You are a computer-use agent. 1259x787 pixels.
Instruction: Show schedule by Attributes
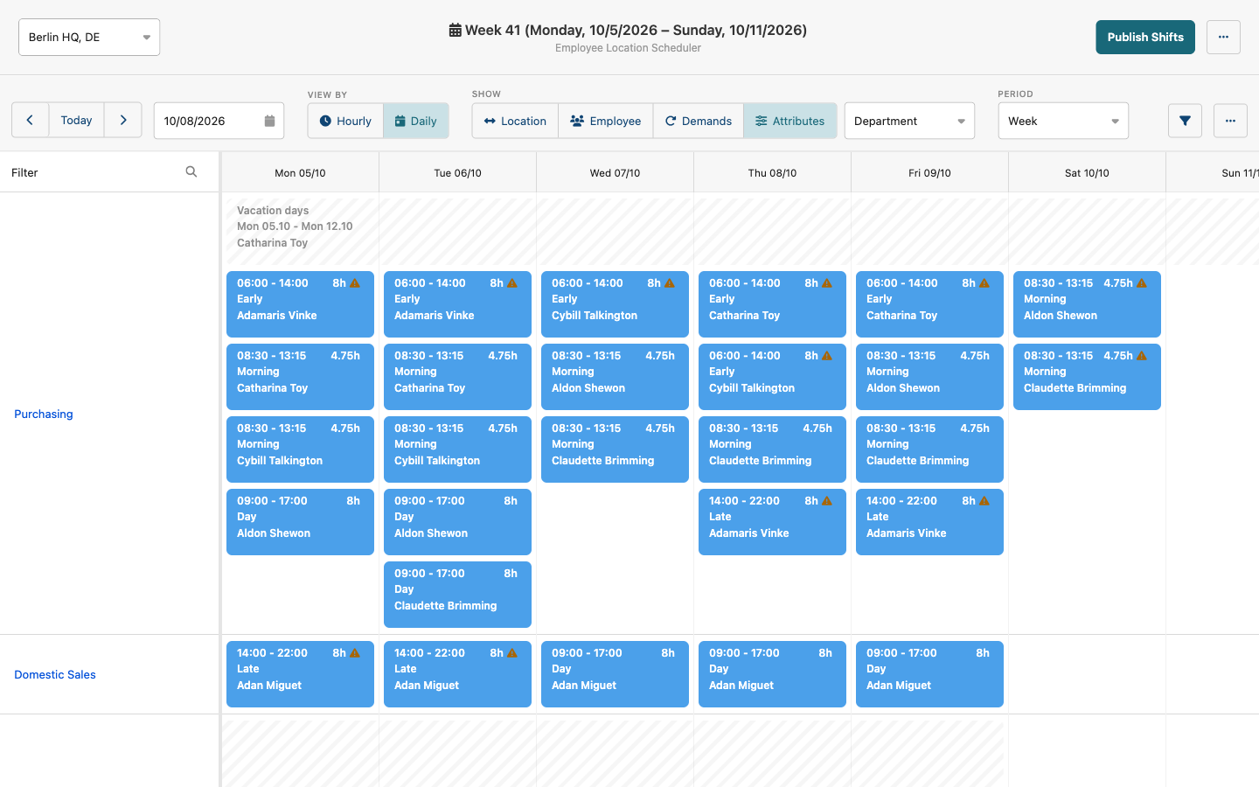[790, 121]
